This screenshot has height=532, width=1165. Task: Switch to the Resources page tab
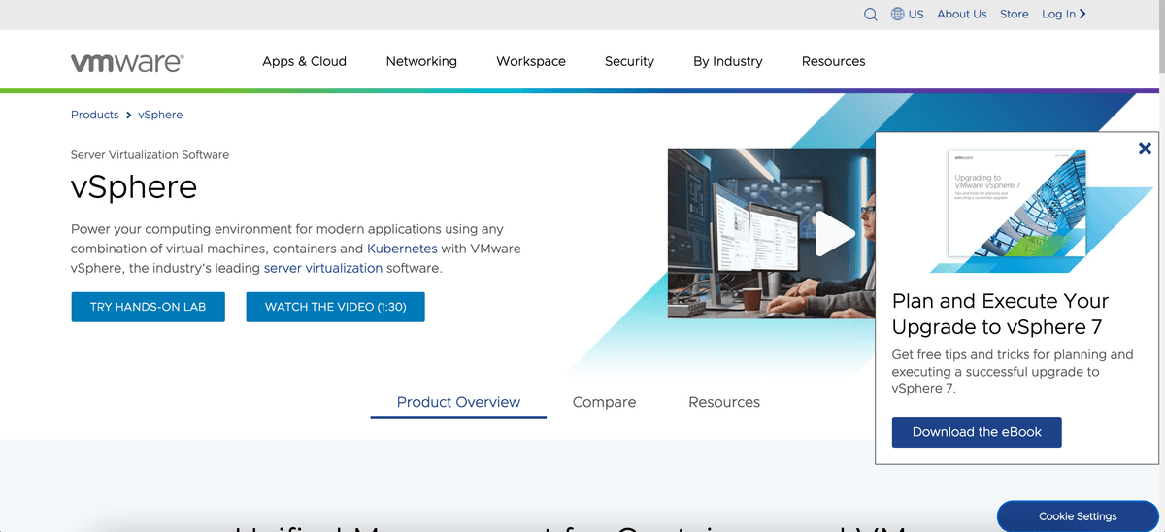[724, 402]
